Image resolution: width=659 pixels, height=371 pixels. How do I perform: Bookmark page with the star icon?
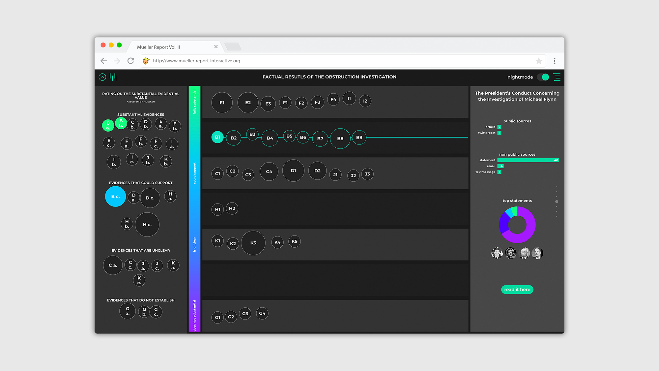pyautogui.click(x=539, y=61)
